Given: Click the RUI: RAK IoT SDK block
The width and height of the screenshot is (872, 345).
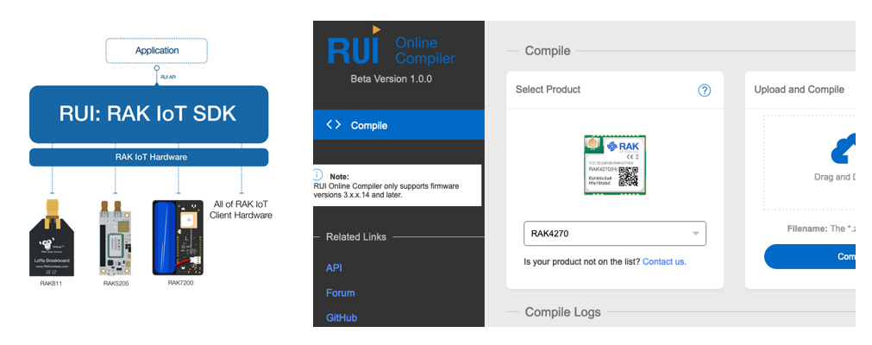Looking at the screenshot, I should pos(148,114).
